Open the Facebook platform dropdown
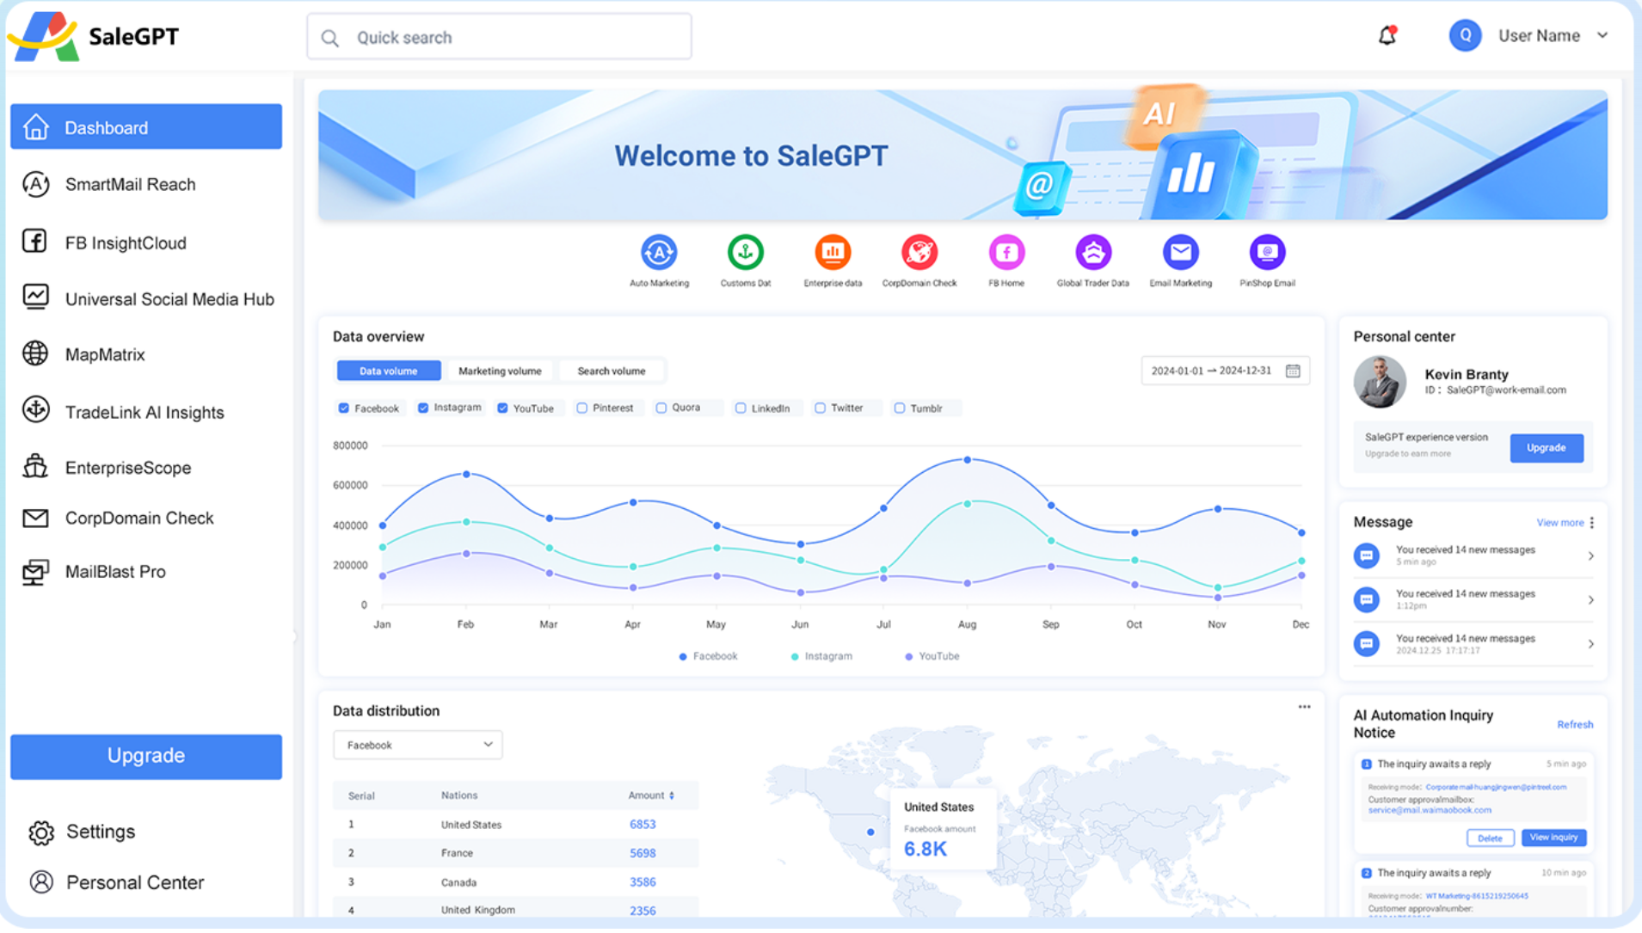 point(418,745)
